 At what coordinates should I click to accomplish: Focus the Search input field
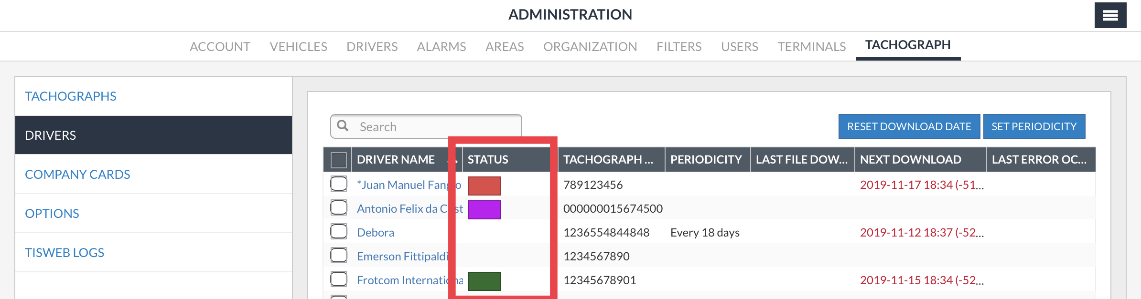point(426,126)
